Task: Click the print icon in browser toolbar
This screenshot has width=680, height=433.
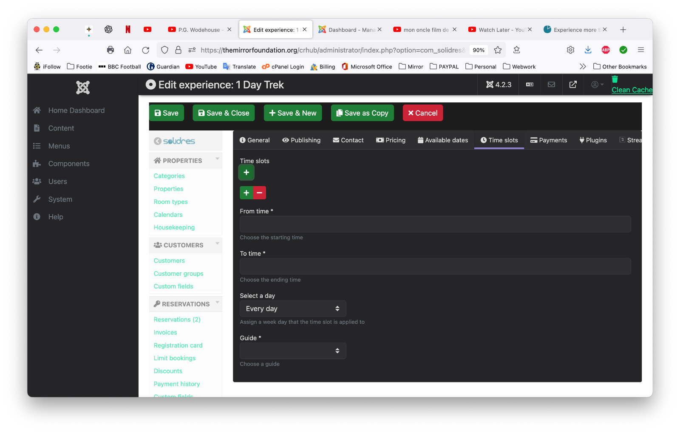Action: 110,50
